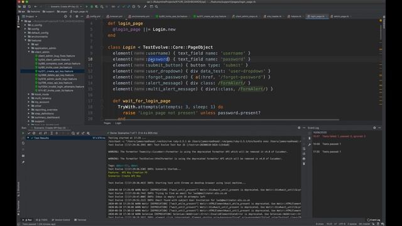Open the run configuration dropdown 'Scenario: Create API Key'
402x226 pixels.
[66, 7]
